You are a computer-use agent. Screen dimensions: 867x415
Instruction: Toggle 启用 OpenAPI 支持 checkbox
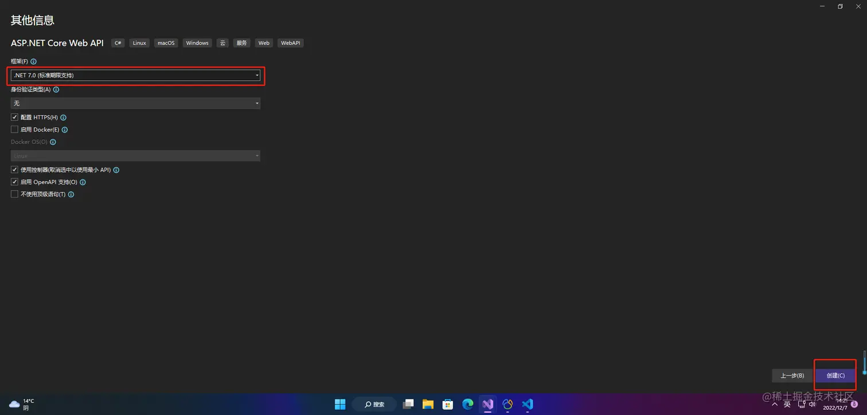(15, 182)
